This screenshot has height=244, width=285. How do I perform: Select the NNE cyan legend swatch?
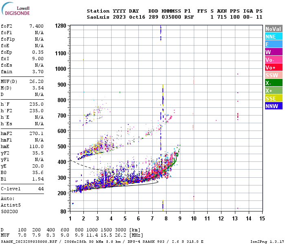tap(274, 37)
